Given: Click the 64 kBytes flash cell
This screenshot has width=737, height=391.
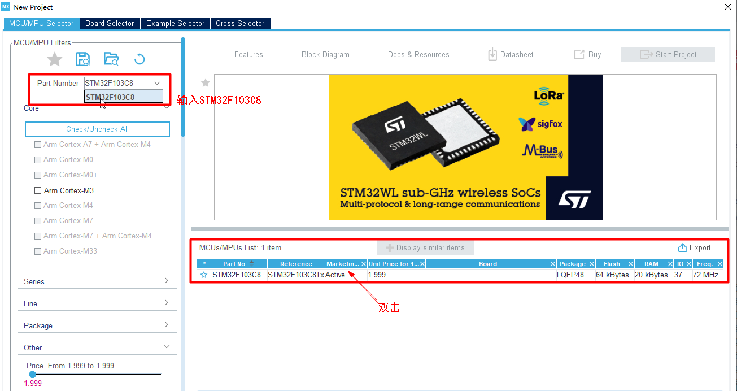Looking at the screenshot, I should 615,275.
